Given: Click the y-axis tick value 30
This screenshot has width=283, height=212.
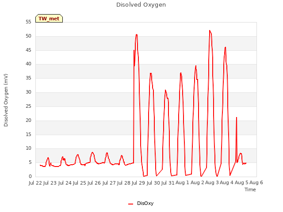Looking at the screenshot, I should tap(28, 92).
